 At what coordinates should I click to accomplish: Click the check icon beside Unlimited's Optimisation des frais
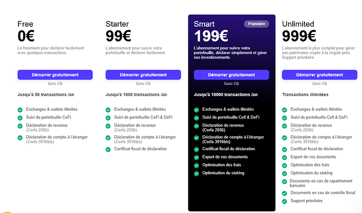[284, 165]
